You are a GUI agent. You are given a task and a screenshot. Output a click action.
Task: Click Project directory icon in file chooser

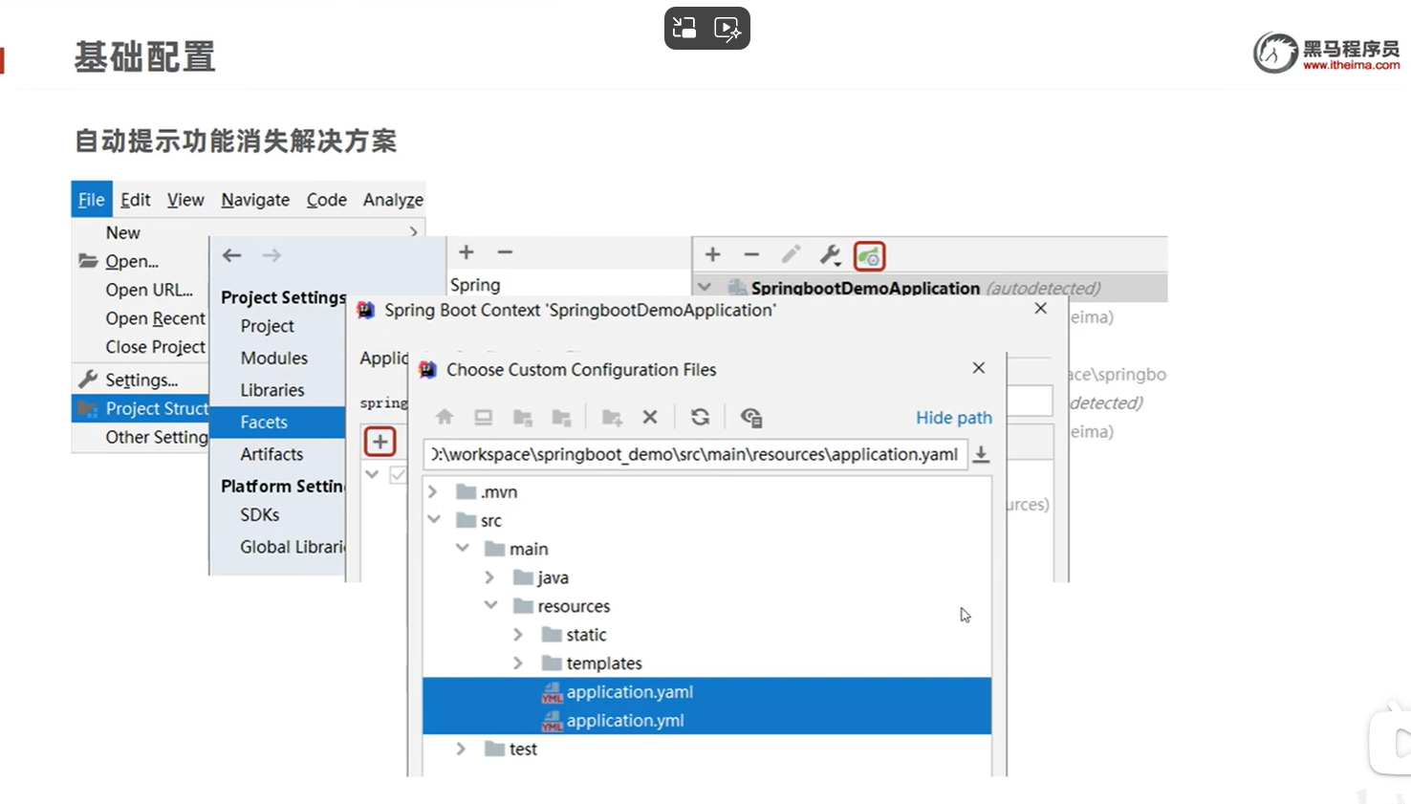523,418
